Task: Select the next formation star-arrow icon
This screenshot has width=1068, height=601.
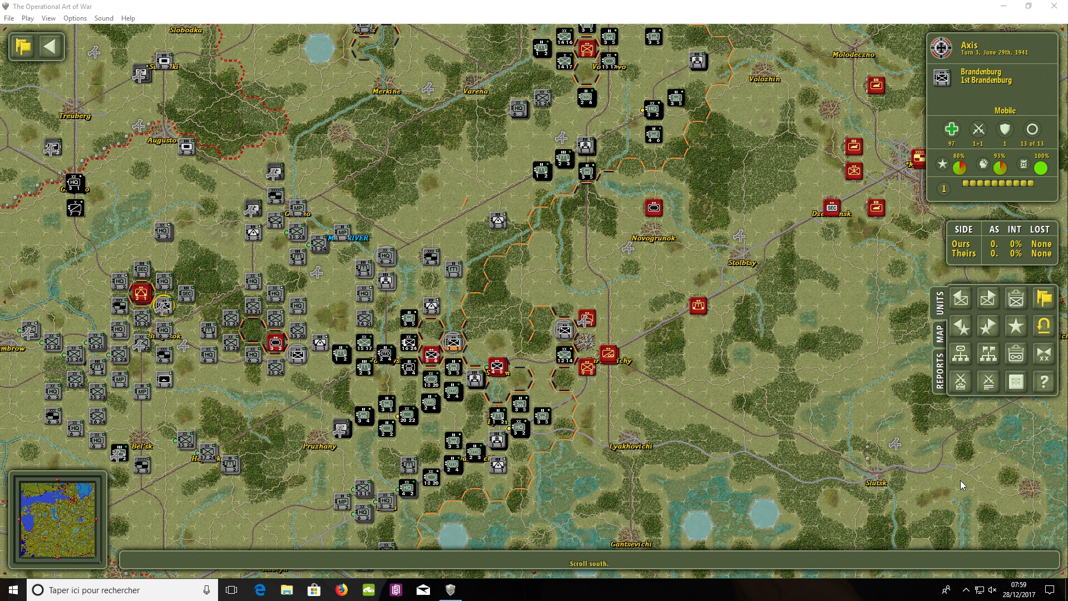Action: tap(988, 327)
